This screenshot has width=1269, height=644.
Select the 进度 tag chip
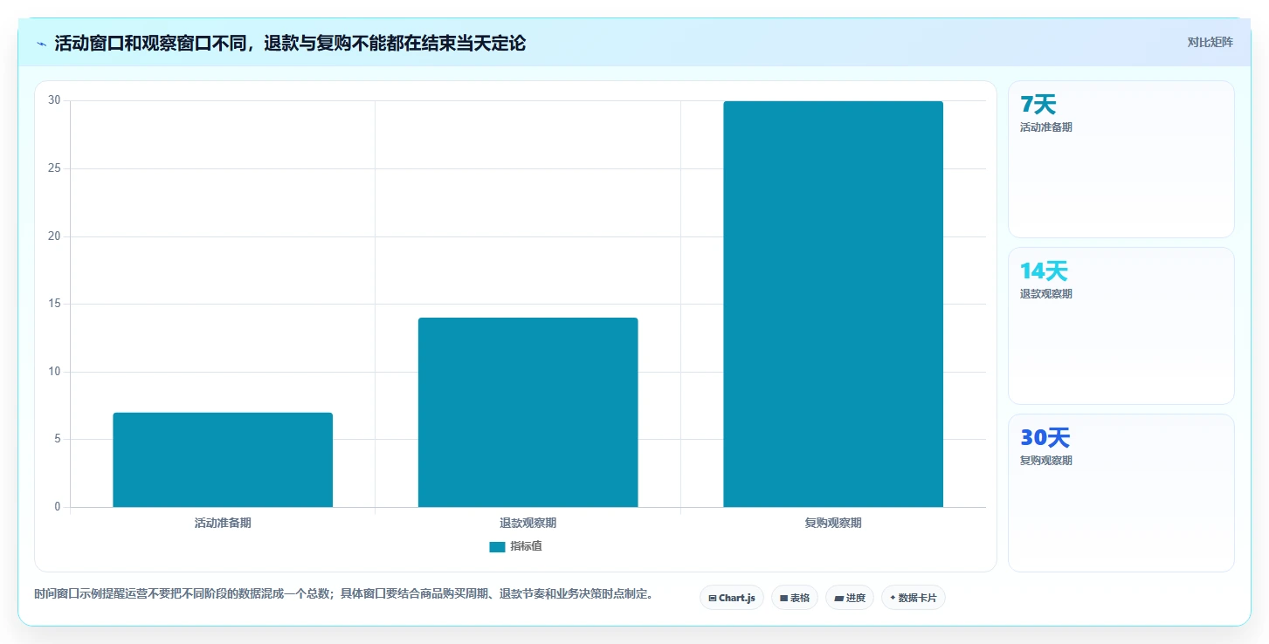click(849, 598)
